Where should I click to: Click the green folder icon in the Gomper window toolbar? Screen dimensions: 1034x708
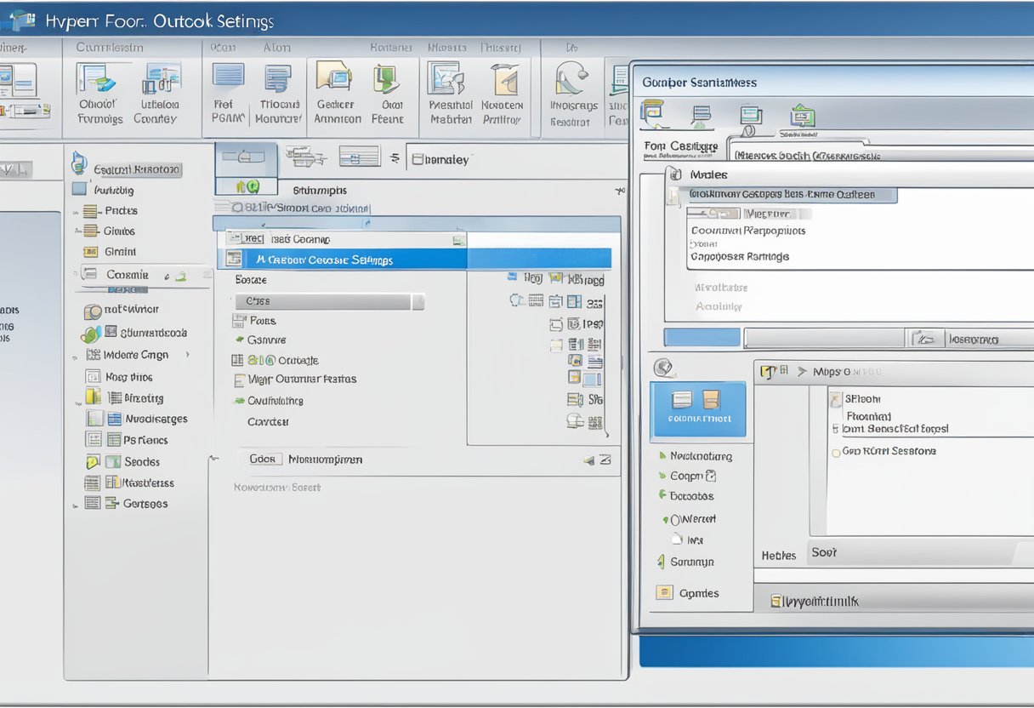[802, 115]
